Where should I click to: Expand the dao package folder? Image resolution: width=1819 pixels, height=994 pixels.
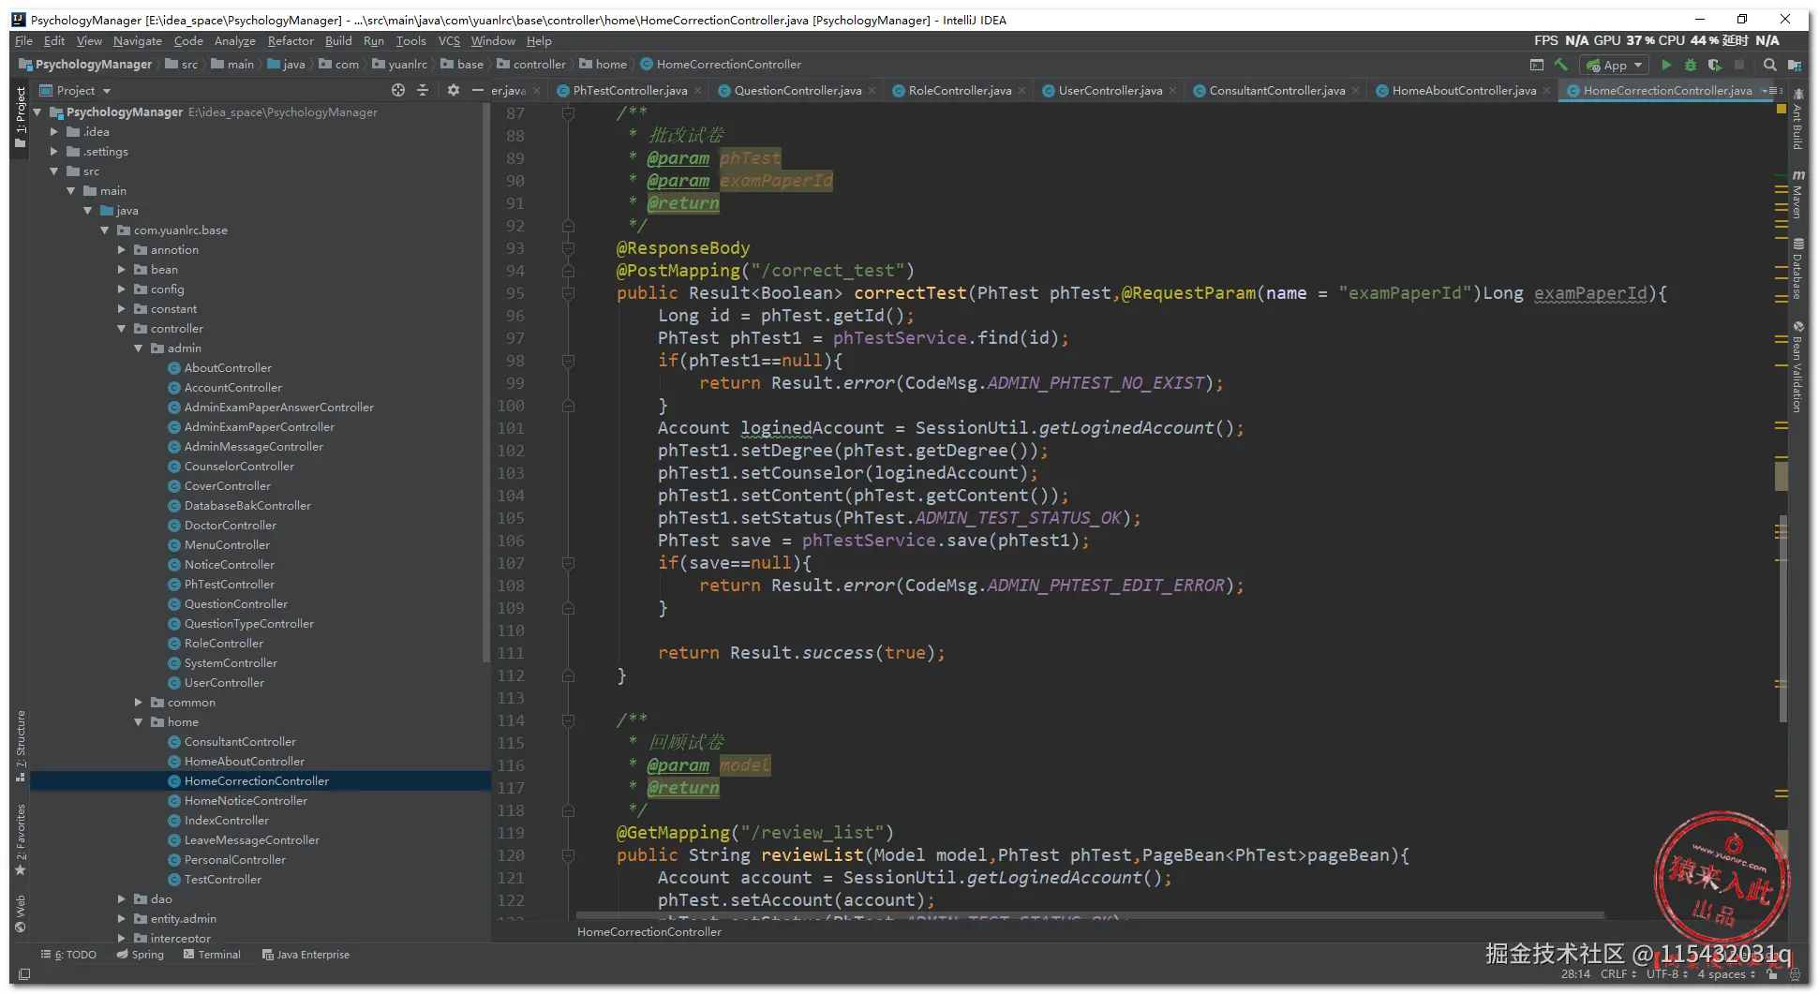tap(122, 898)
